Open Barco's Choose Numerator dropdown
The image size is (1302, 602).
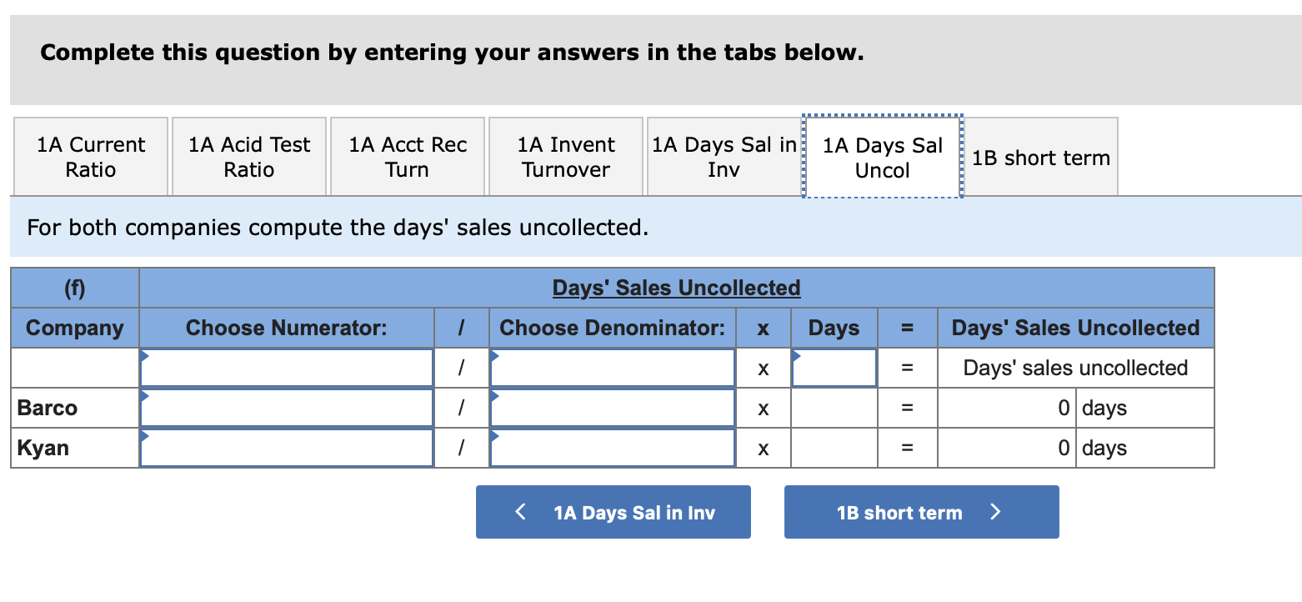[x=287, y=408]
